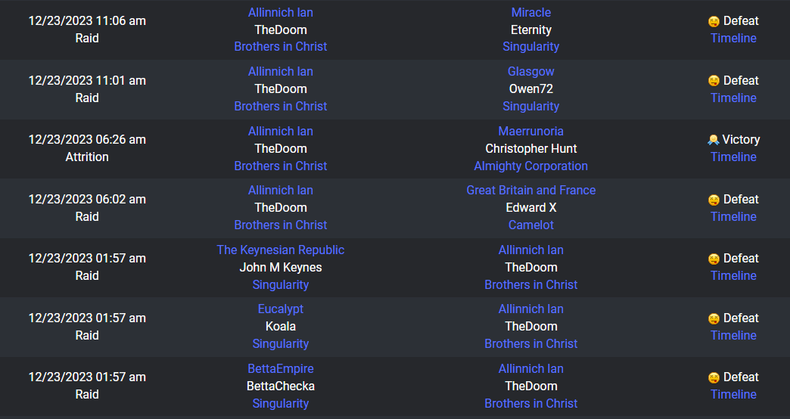Image resolution: width=790 pixels, height=419 pixels.
Task: View the Miracle nation page
Action: point(531,13)
